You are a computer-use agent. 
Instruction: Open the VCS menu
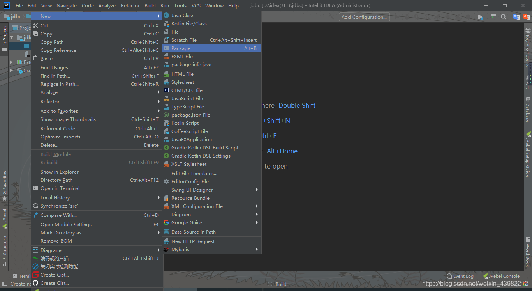[196, 5]
